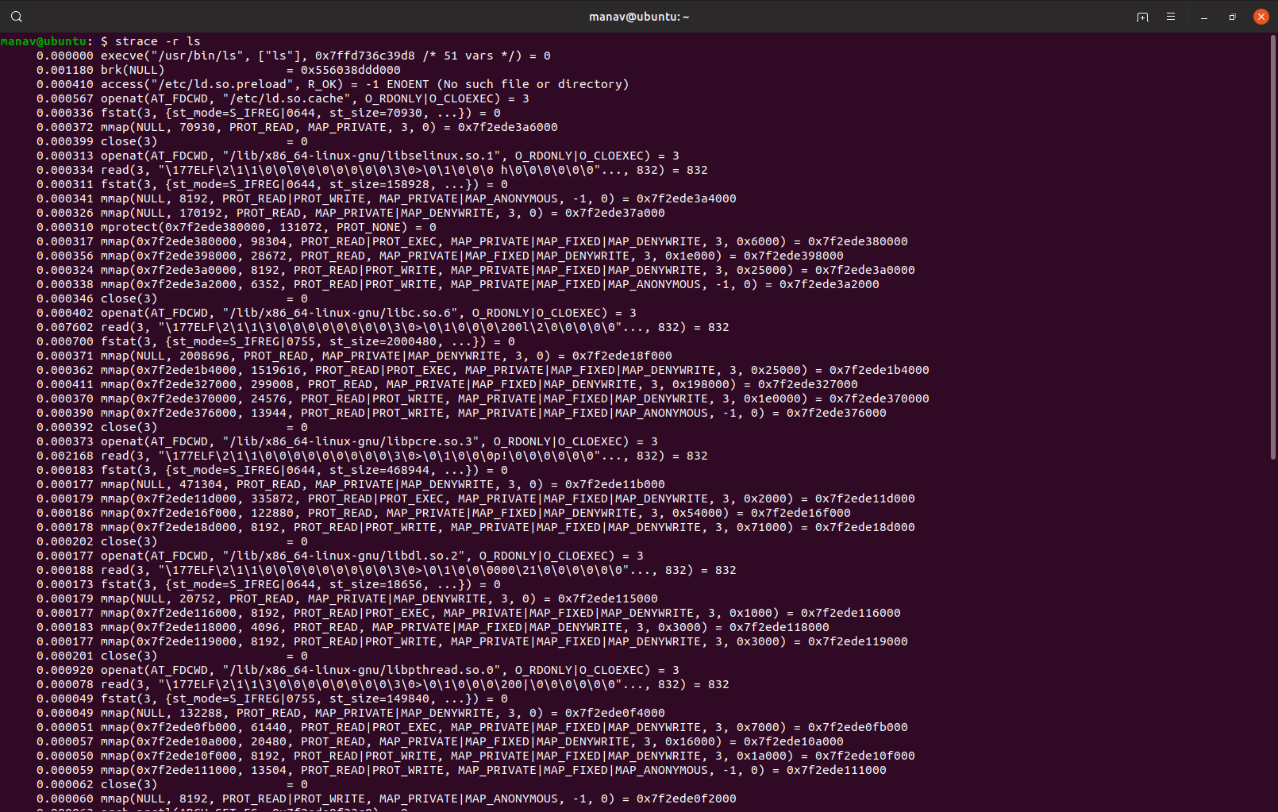Click the green prompt manav@ubuntu
This screenshot has height=812, width=1278.
pos(44,41)
